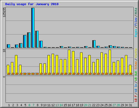Click day label 15 on the x-axis

[65, 105]
